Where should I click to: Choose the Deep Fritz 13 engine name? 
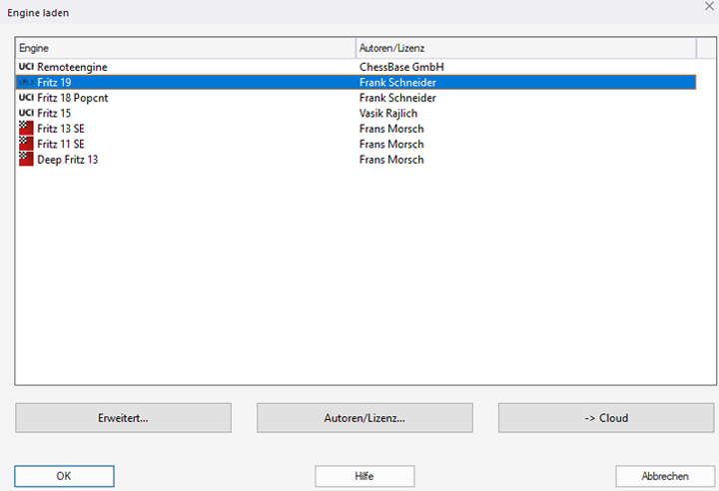click(68, 160)
